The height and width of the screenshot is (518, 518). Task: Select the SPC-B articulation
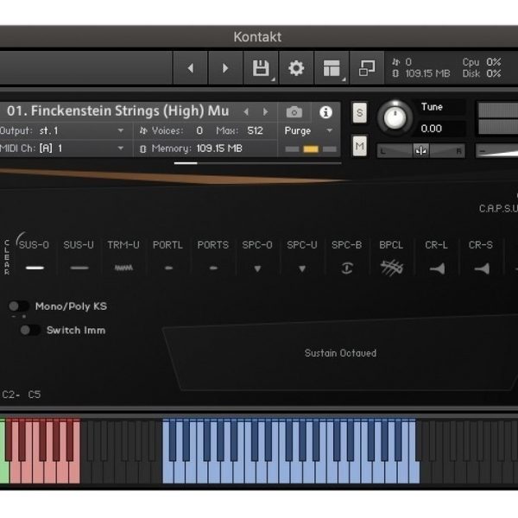click(347, 257)
